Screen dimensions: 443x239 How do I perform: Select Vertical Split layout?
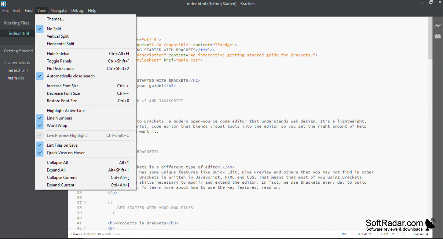(x=85, y=36)
